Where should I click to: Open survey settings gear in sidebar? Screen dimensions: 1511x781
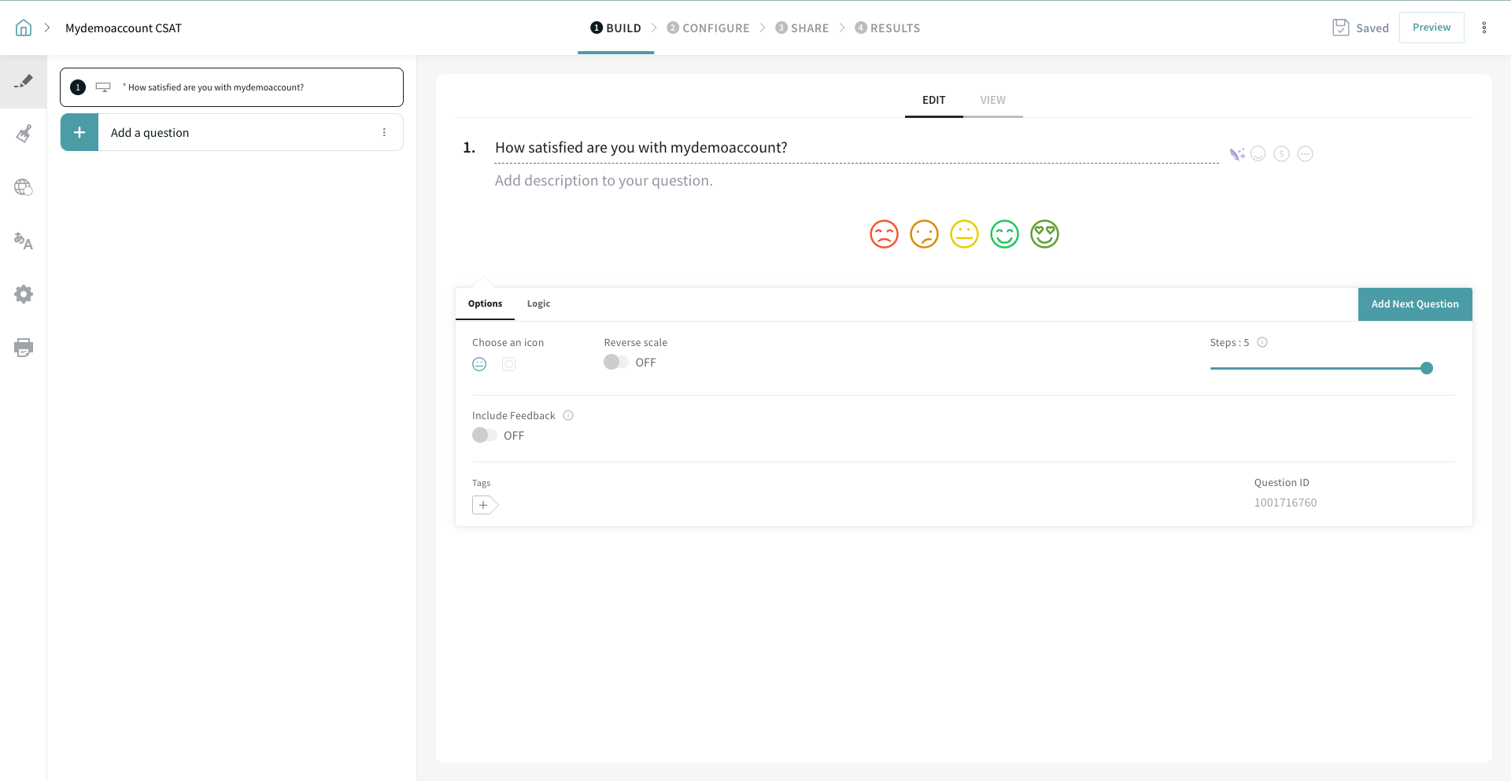tap(24, 294)
